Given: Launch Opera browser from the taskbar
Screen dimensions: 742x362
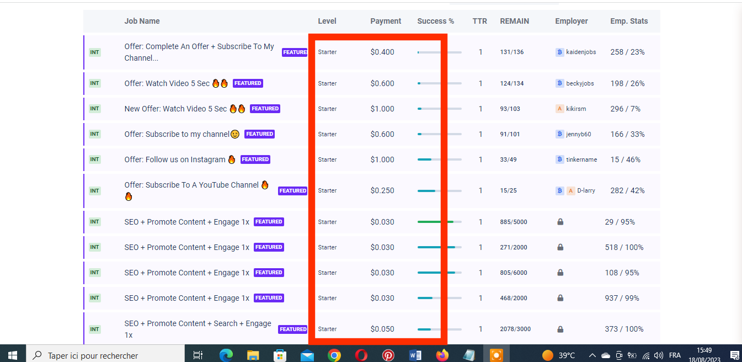Looking at the screenshot, I should [x=361, y=355].
